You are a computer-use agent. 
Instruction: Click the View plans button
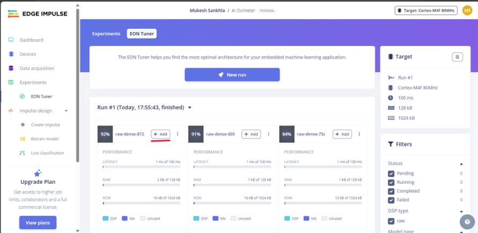pyautogui.click(x=38, y=223)
